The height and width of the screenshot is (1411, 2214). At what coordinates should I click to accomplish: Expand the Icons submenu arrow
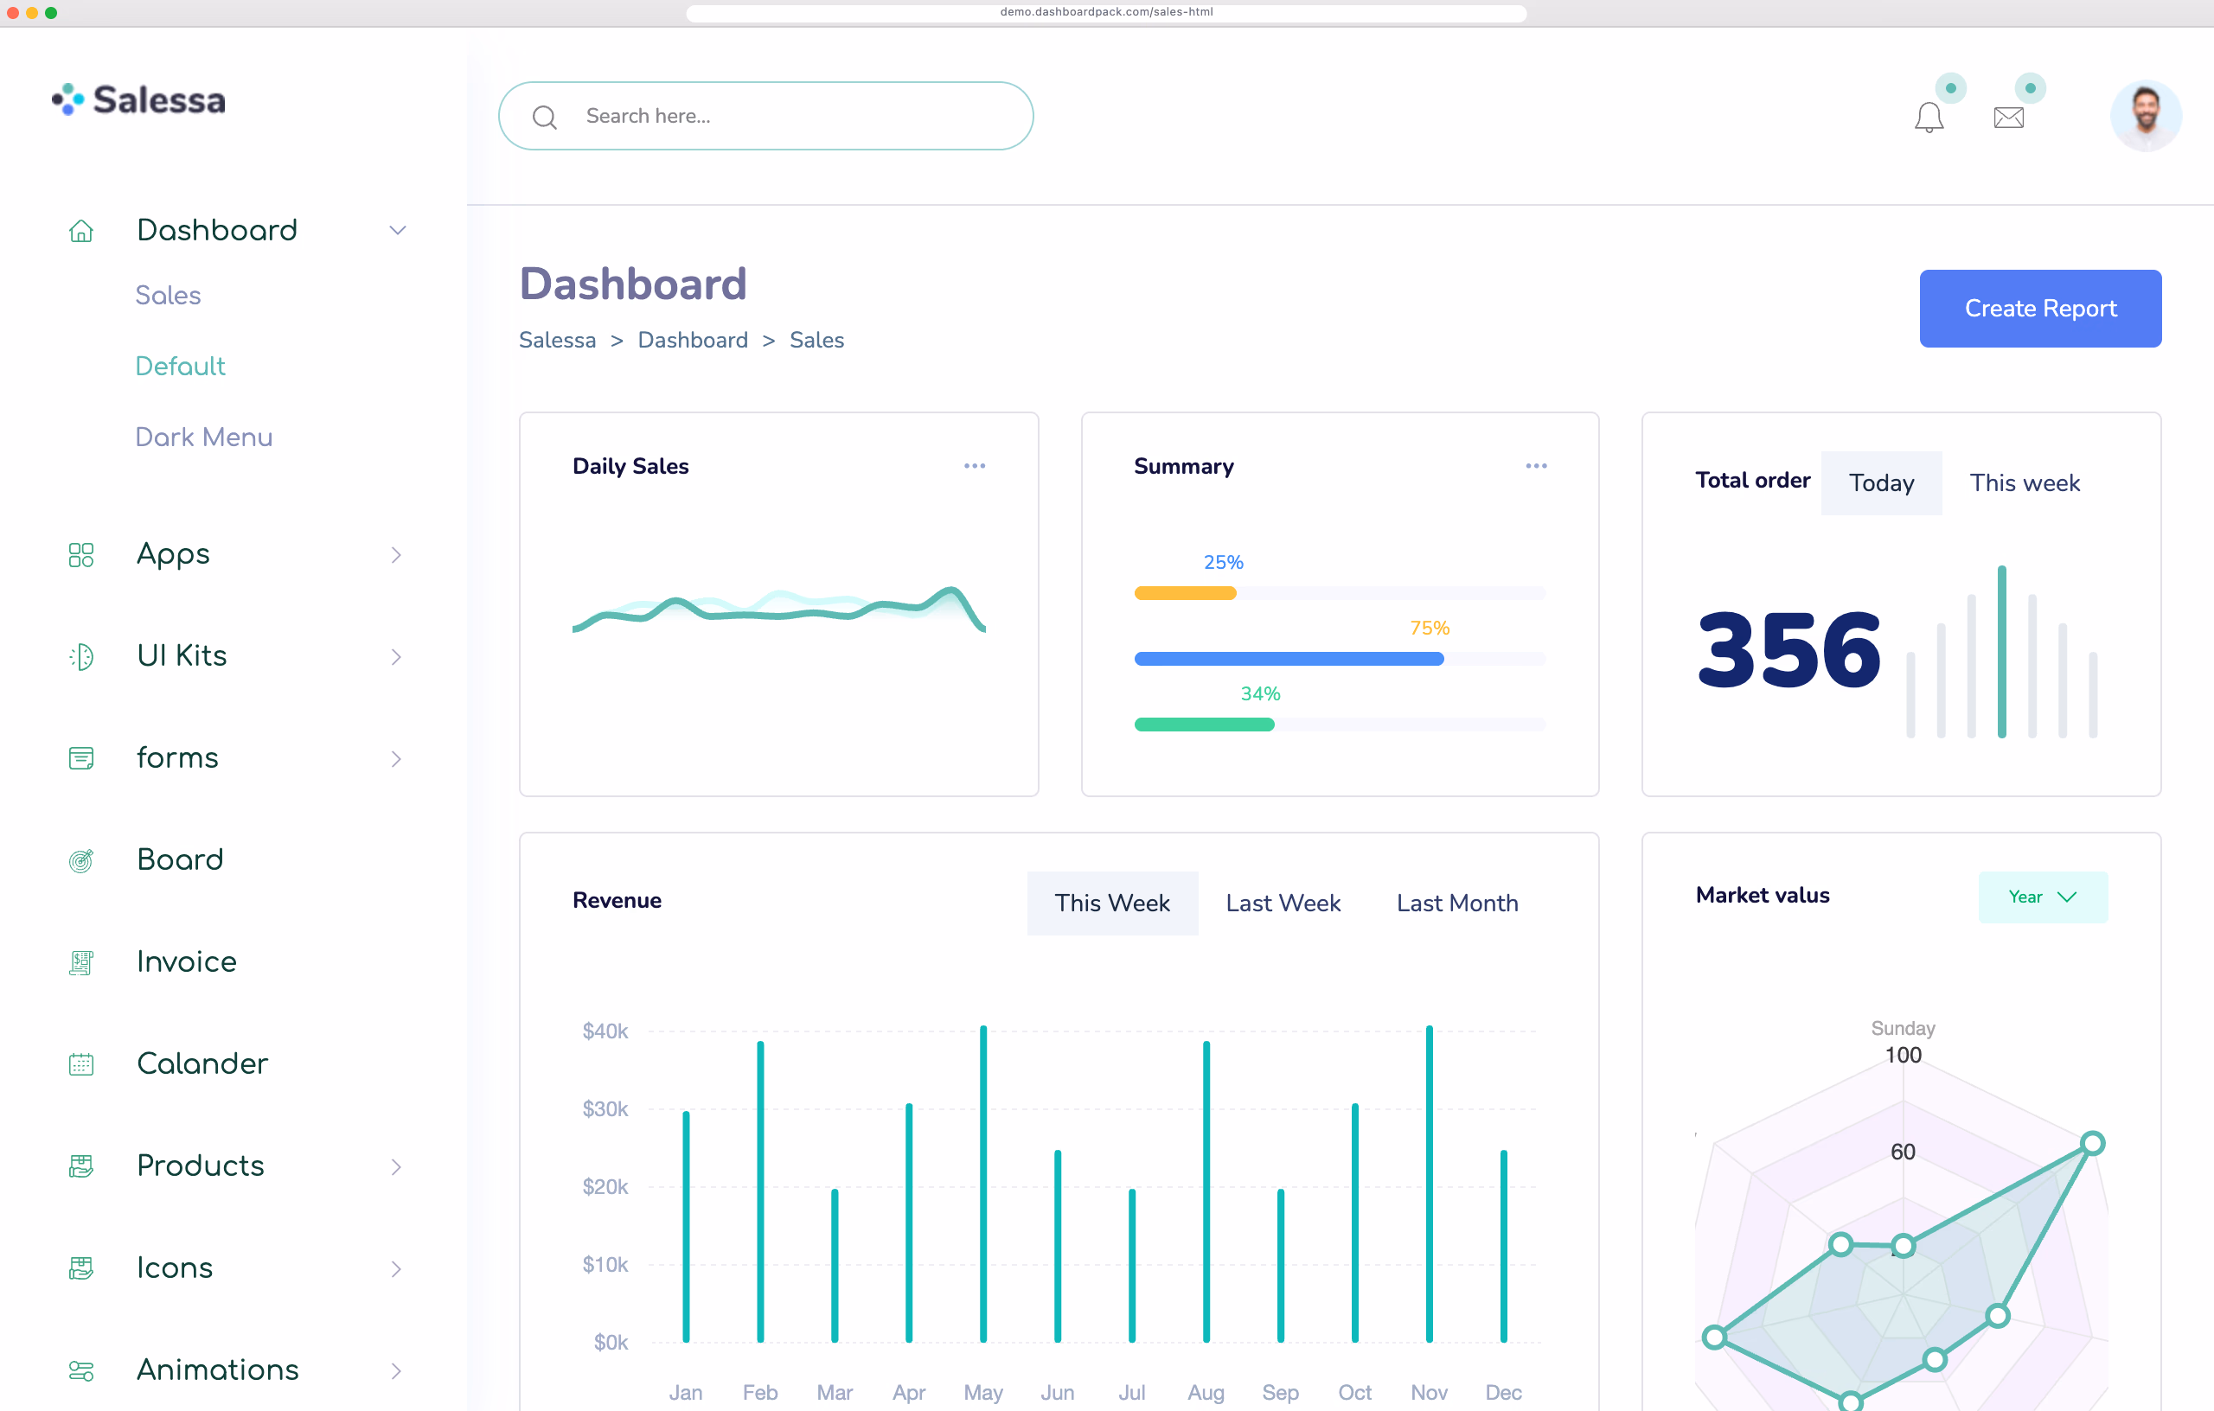click(x=396, y=1269)
